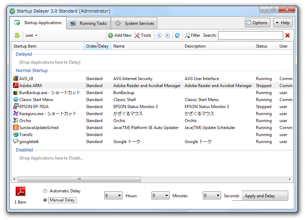Open the Seconds dropdown
The height and width of the screenshot is (220, 305).
(212, 195)
